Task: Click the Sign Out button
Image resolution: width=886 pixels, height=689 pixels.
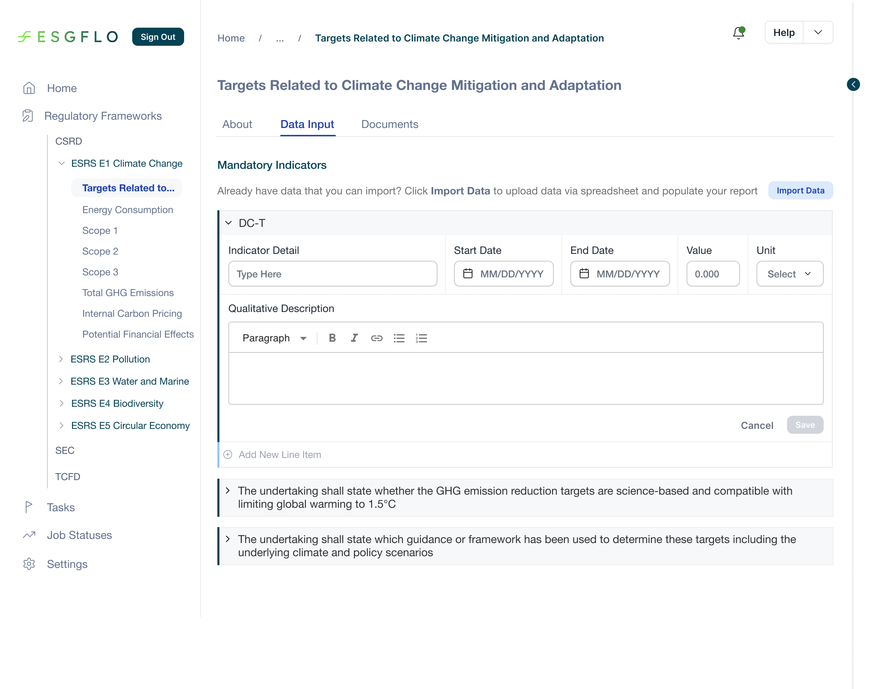Action: pyautogui.click(x=158, y=37)
